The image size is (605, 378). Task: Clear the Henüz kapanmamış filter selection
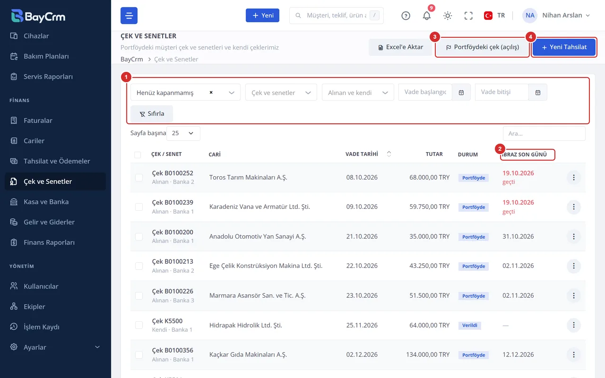pyautogui.click(x=211, y=93)
